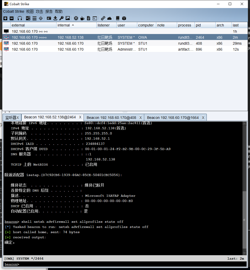Click the beacon icon of the pid 896 row
This screenshot has width=250, height=270.
tap(6, 49)
